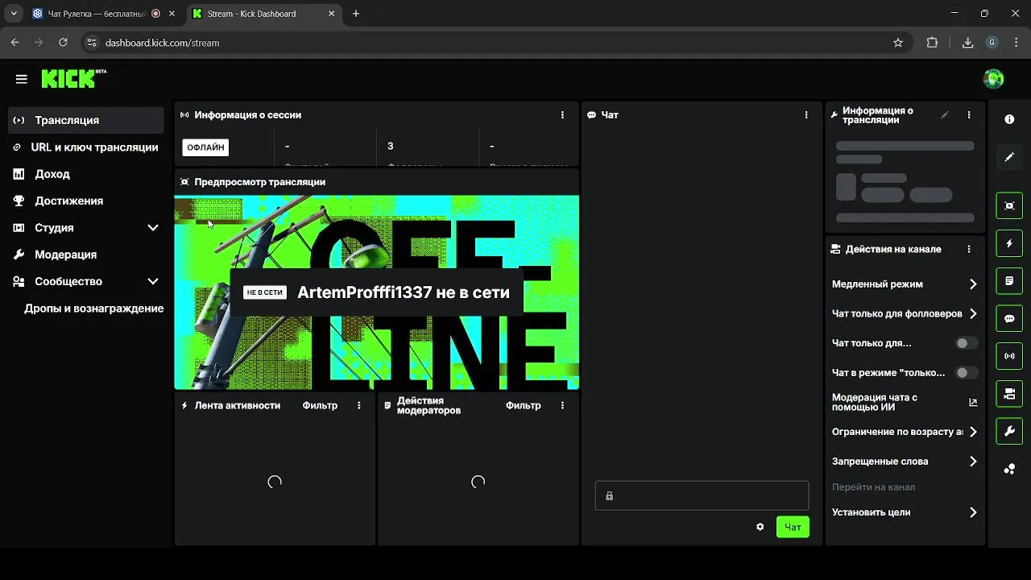The height and width of the screenshot is (580, 1031).
Task: Open the browser downloads icon
Action: click(x=967, y=43)
